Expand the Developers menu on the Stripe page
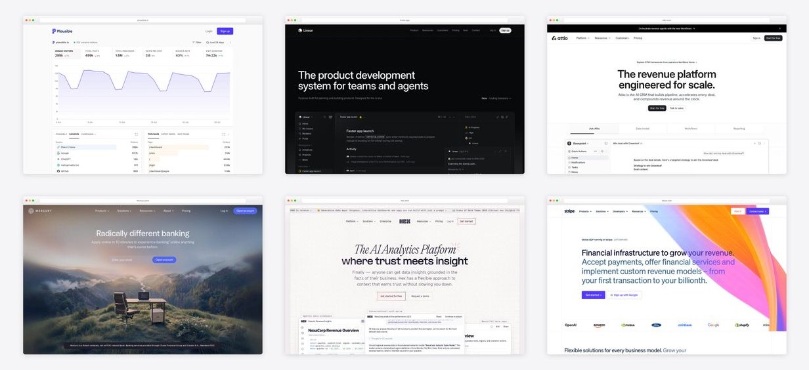This screenshot has width=809, height=370. click(x=620, y=211)
